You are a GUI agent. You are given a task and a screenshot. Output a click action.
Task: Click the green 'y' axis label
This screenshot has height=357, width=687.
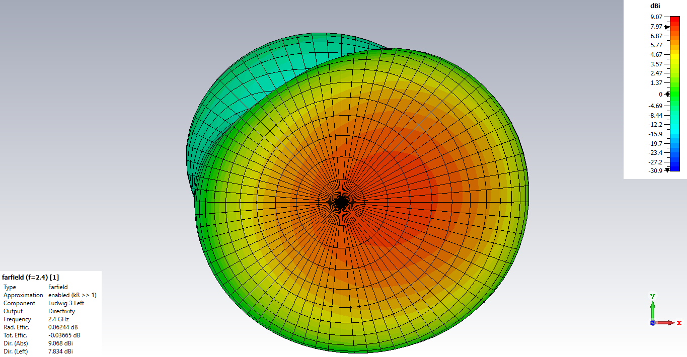652,296
